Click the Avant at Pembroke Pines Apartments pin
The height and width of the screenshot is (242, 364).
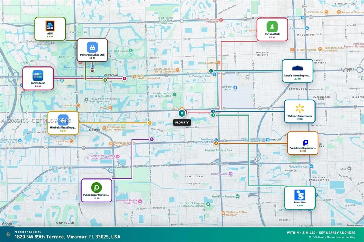click(86, 100)
